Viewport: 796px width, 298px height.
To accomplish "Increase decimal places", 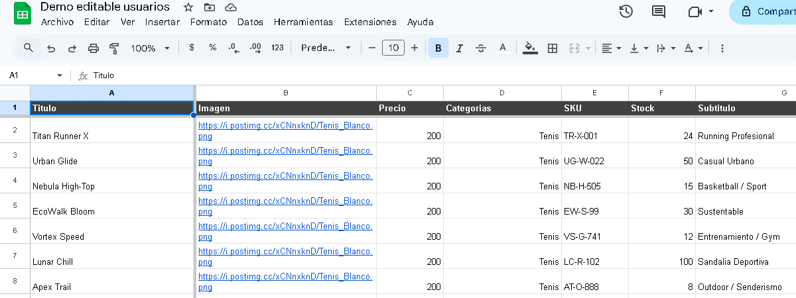I will click(255, 48).
